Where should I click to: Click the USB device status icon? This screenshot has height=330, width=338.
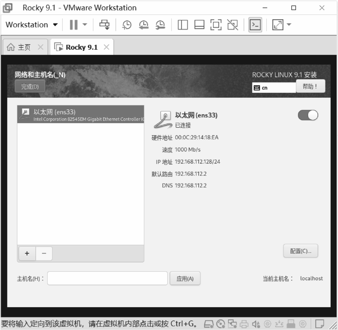pyautogui.click(x=291, y=324)
